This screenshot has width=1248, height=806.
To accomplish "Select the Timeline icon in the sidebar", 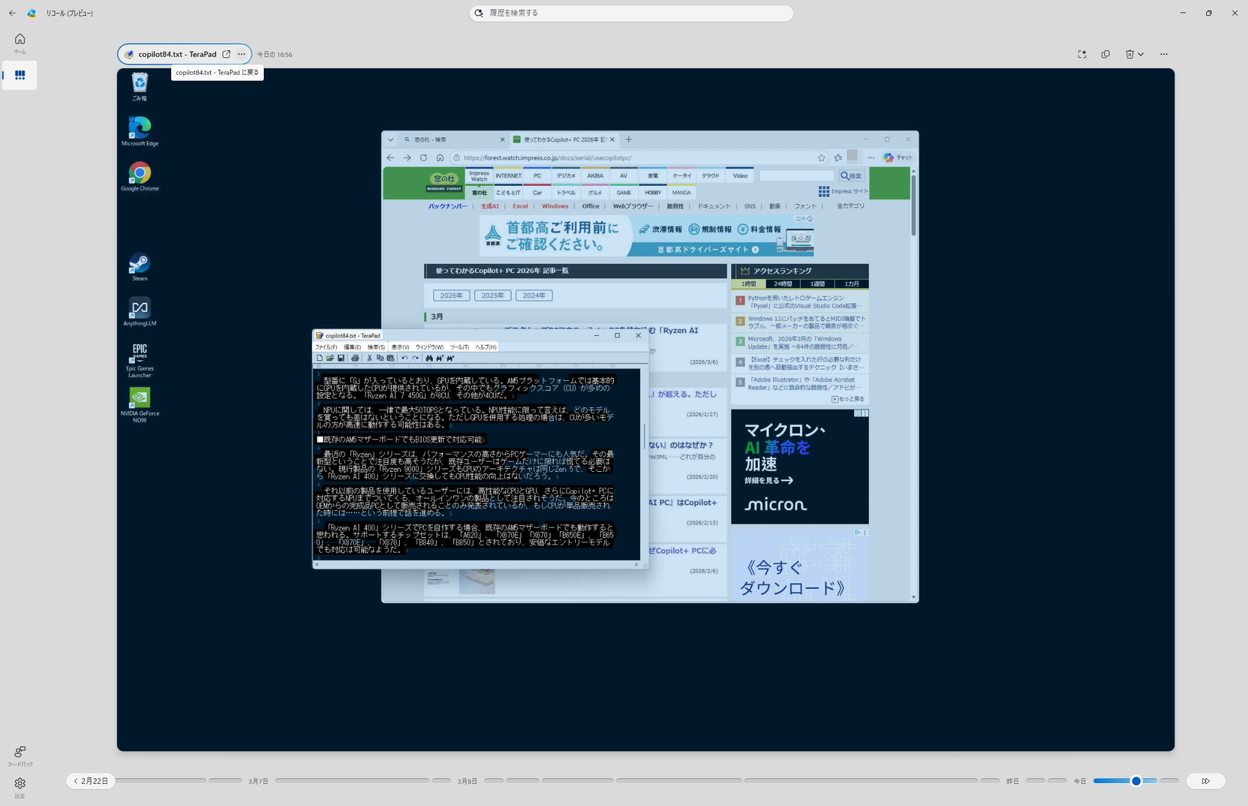I will coord(19,75).
